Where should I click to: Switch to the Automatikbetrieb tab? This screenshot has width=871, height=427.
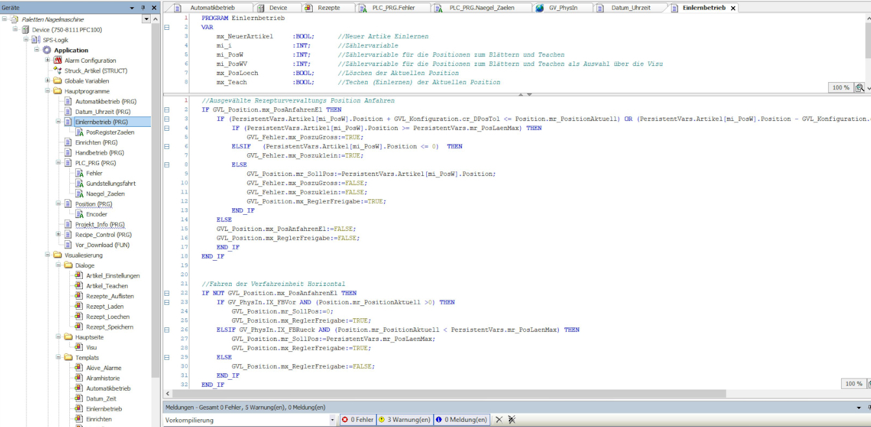click(212, 8)
